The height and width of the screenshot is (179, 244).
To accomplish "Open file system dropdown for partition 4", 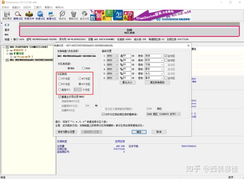I will (x=112, y=69).
